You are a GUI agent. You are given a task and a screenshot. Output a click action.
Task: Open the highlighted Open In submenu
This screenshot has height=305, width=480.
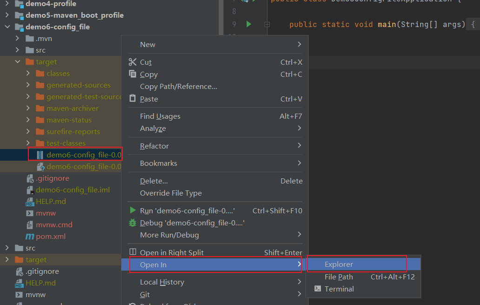pos(215,264)
